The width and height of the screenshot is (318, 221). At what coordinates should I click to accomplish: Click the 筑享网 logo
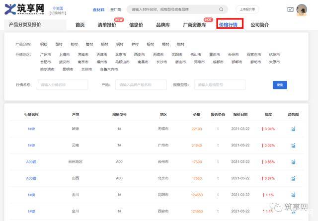pos(25,9)
